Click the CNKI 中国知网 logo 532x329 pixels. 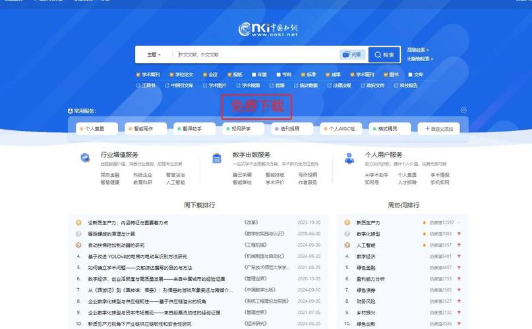tap(268, 30)
